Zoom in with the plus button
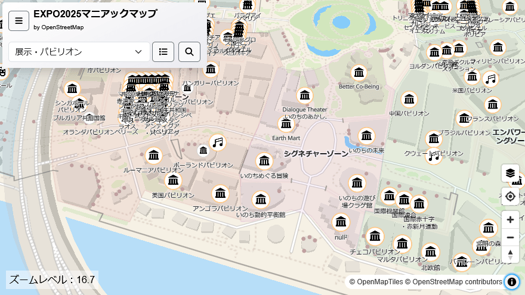Screen dimensions: 525x295 pos(510,220)
